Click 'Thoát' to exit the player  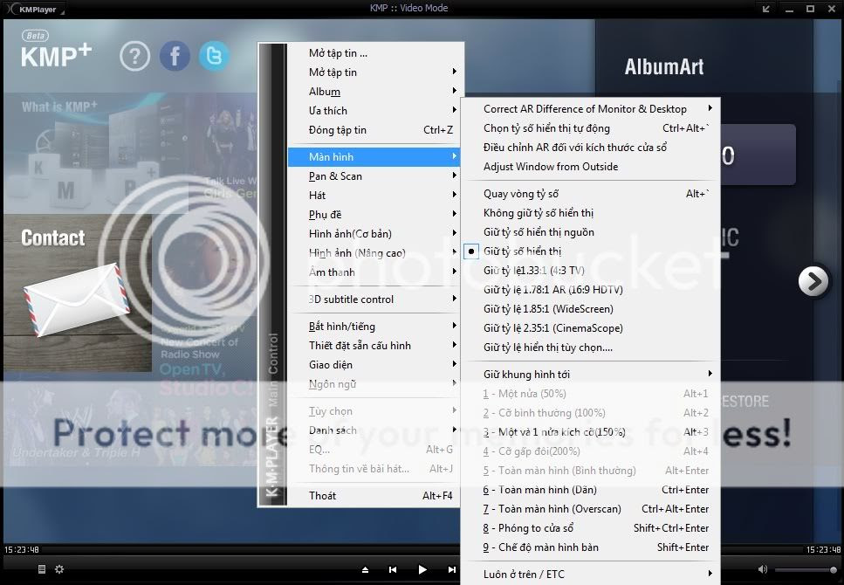[x=374, y=496]
